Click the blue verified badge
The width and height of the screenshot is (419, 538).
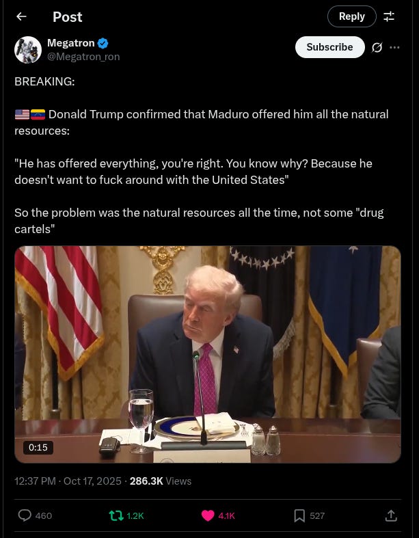click(103, 43)
